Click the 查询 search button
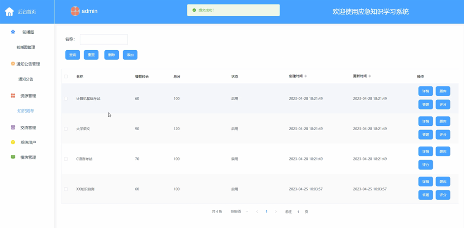Screen dimensions: 464x228 [72, 55]
